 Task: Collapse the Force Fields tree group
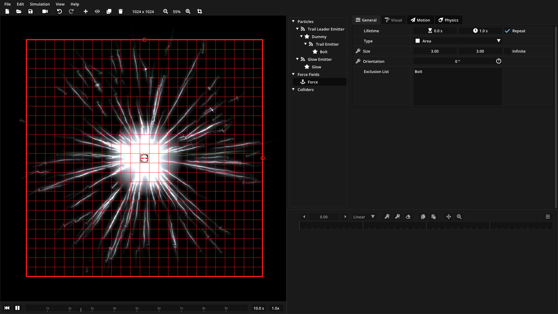(x=294, y=74)
